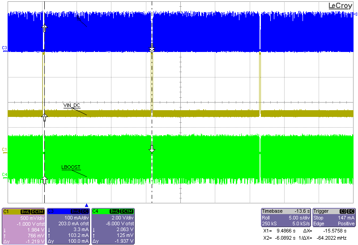
Task: Grab the down-arrow cursor marker on blue trace
Action: pyautogui.click(x=152, y=48)
